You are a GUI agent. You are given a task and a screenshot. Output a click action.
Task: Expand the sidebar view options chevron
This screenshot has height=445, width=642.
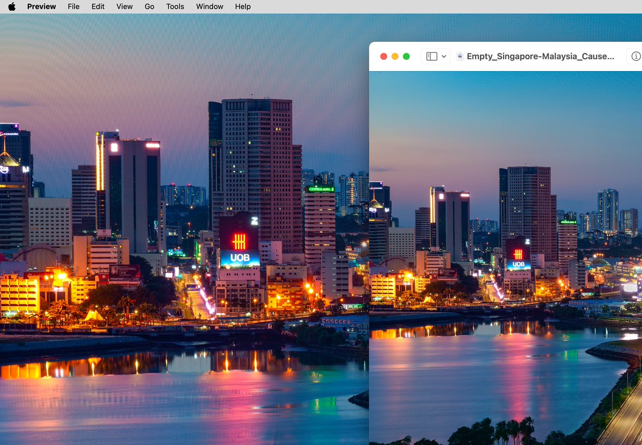(x=444, y=56)
